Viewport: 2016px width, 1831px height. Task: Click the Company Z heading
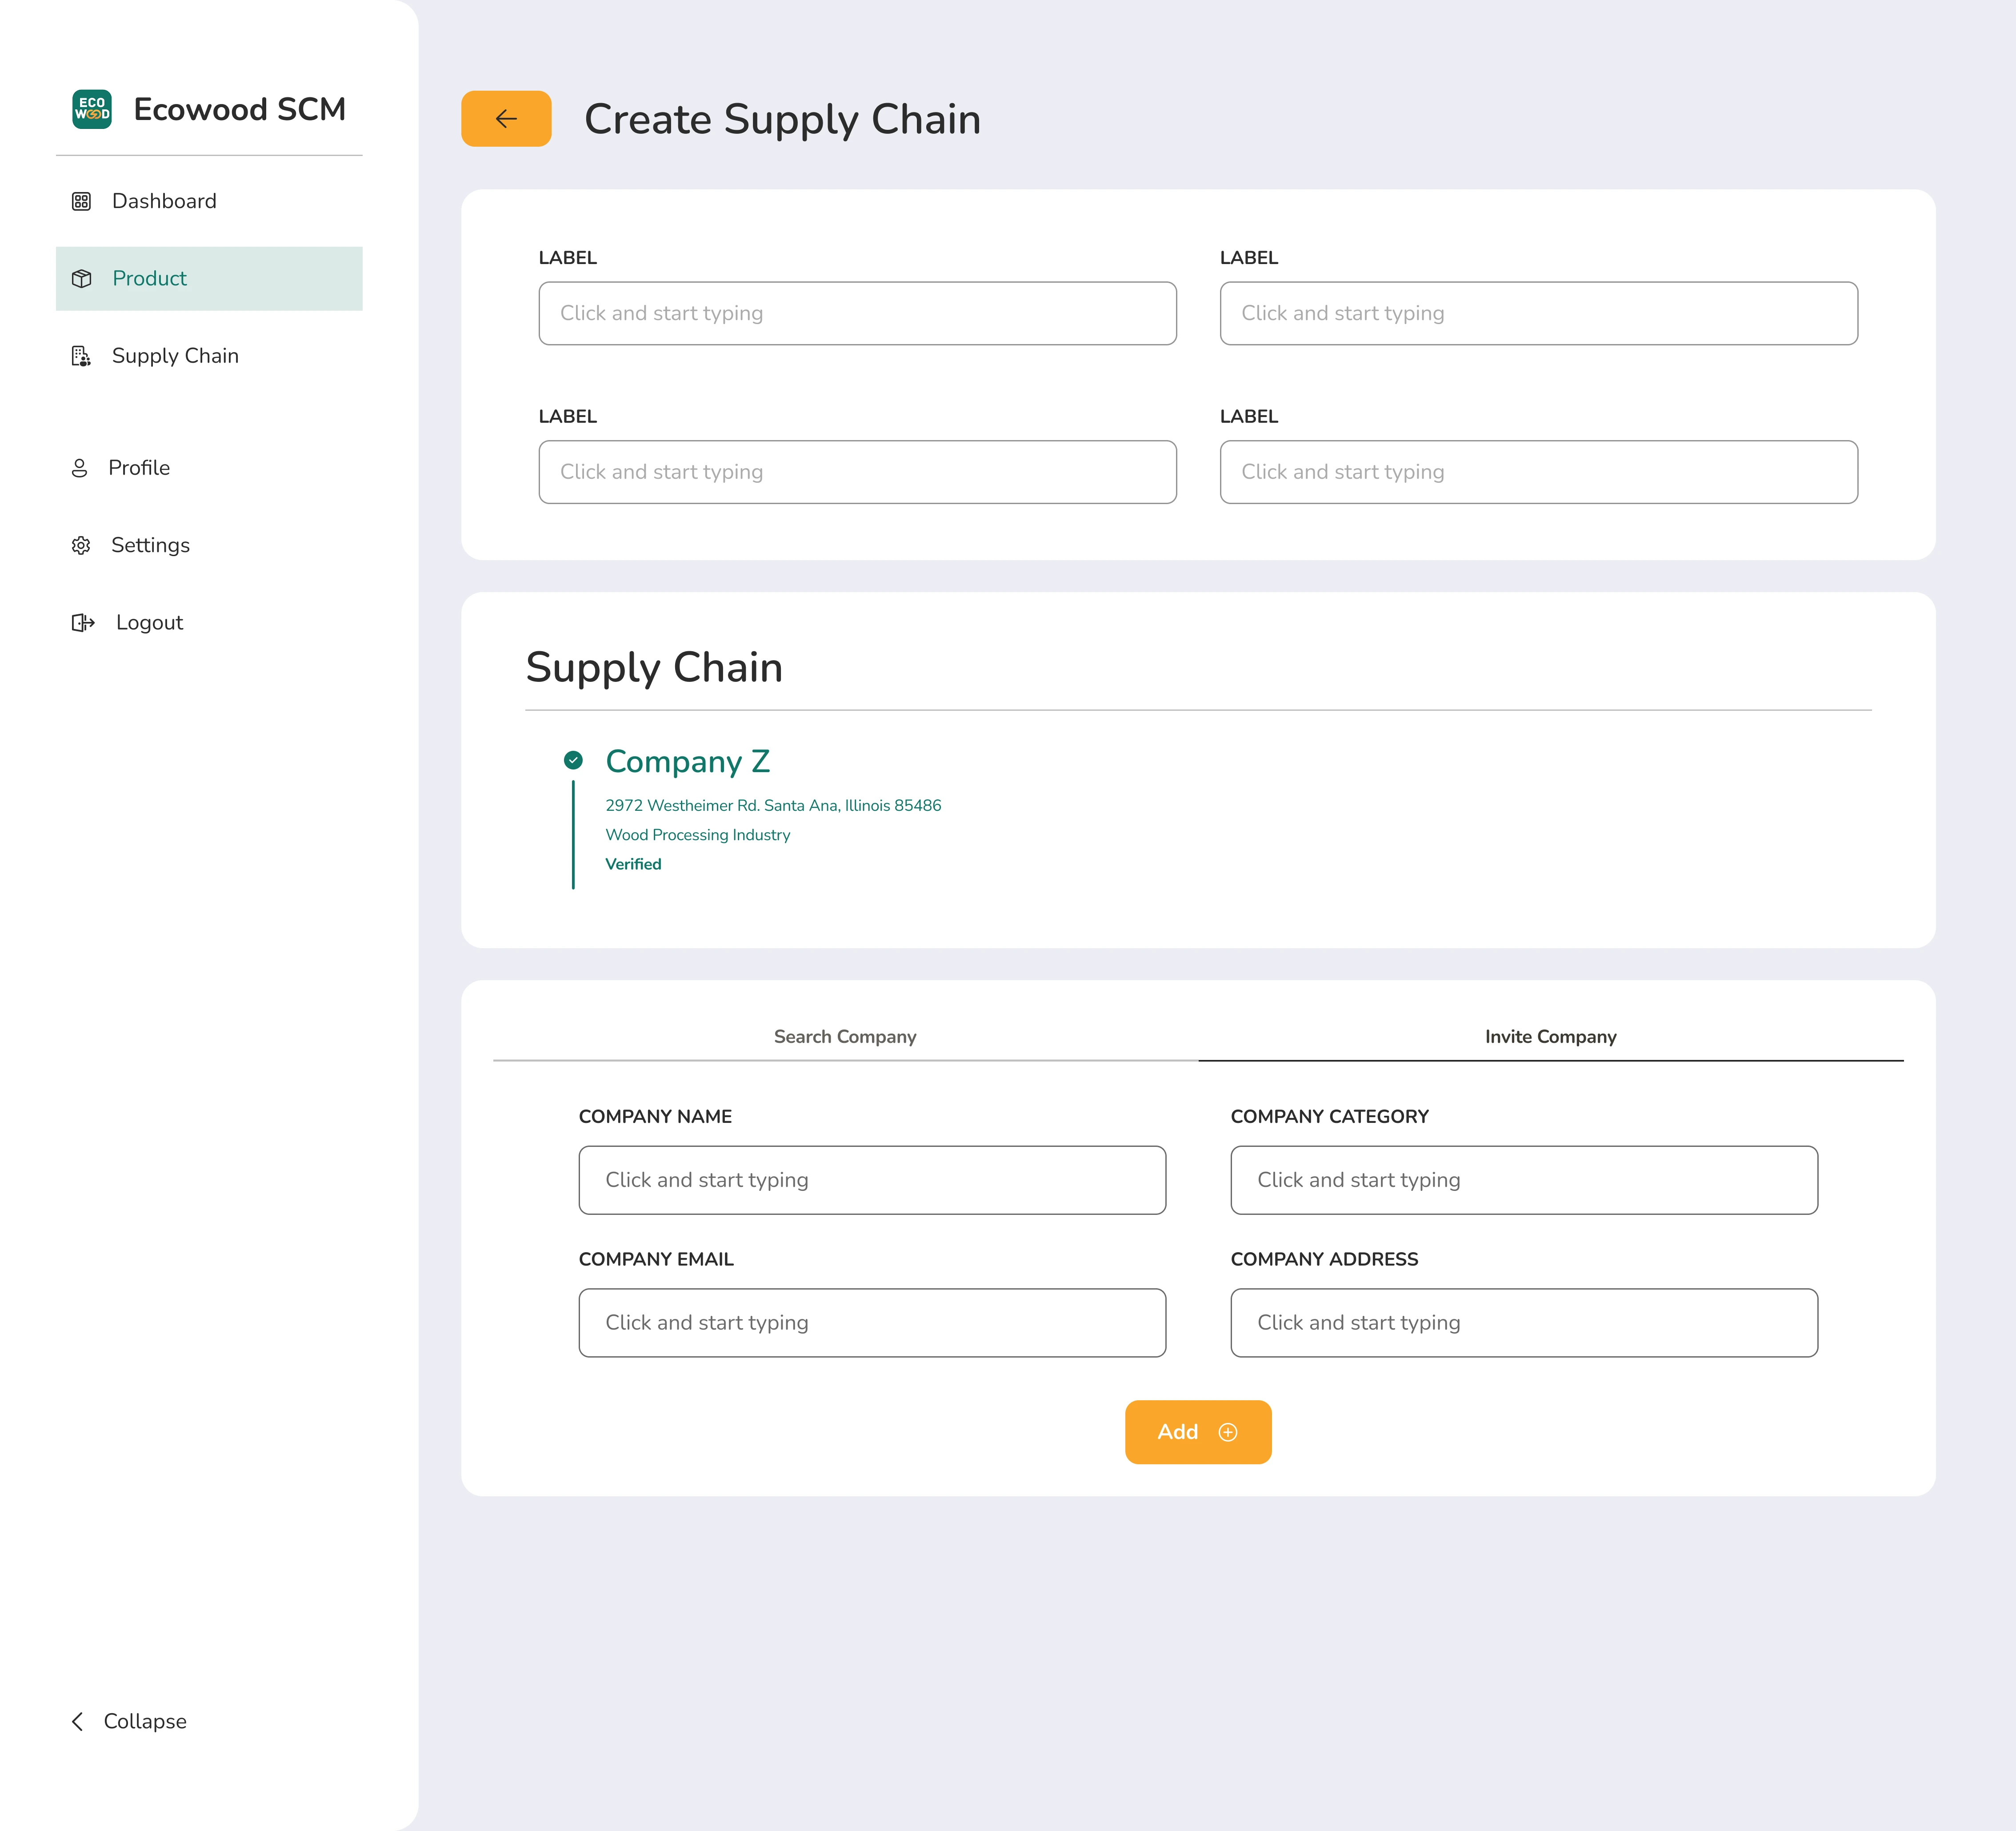tap(688, 762)
